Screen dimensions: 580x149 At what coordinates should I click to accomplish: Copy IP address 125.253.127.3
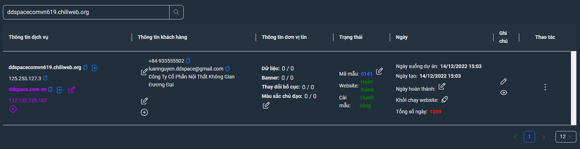[45, 78]
